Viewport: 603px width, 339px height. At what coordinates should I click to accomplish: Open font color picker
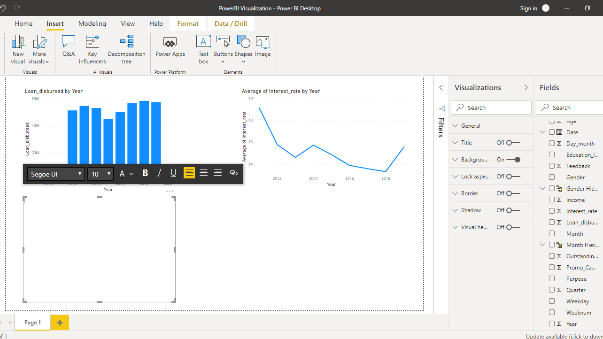coord(126,174)
